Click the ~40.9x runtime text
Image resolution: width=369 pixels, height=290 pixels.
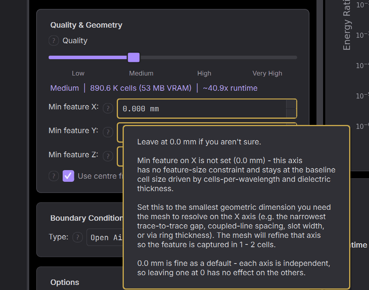pyautogui.click(x=230, y=88)
